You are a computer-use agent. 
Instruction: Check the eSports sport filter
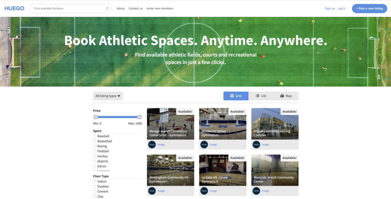click(x=95, y=161)
